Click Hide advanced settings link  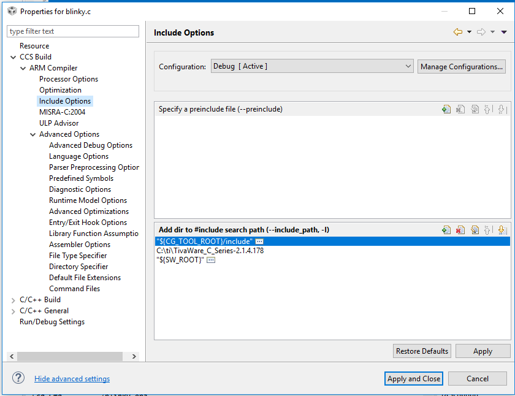(x=72, y=378)
